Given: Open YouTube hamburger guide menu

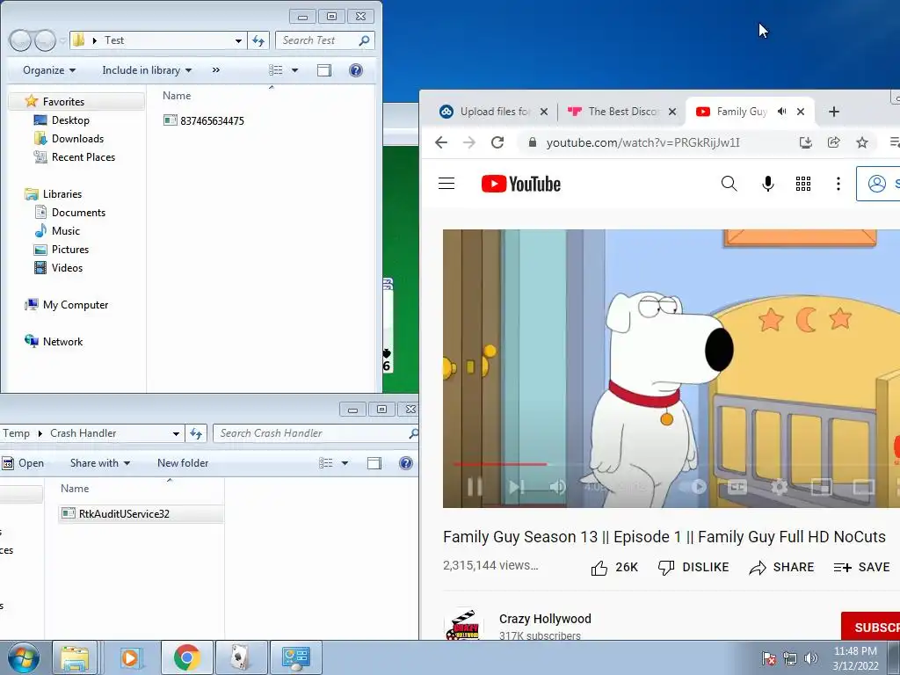Looking at the screenshot, I should tap(446, 184).
